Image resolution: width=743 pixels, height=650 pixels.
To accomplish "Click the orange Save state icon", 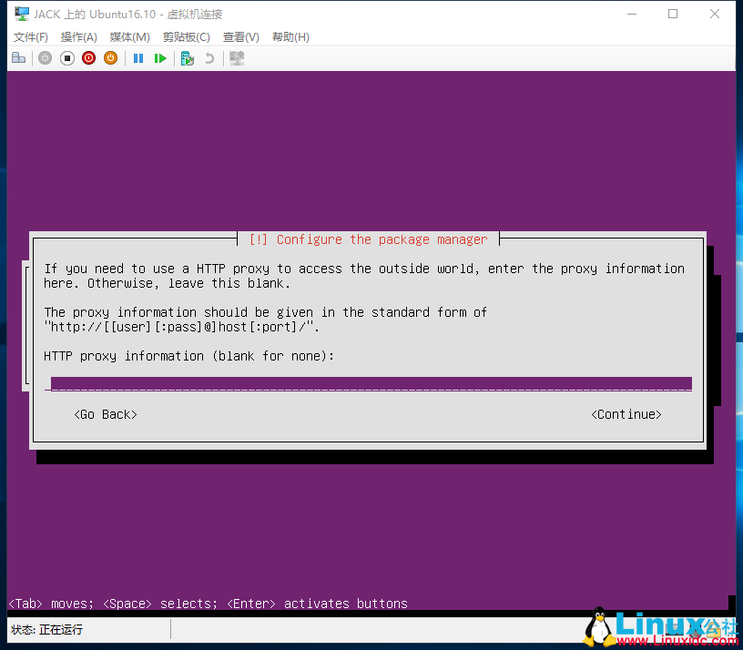I will click(x=110, y=57).
